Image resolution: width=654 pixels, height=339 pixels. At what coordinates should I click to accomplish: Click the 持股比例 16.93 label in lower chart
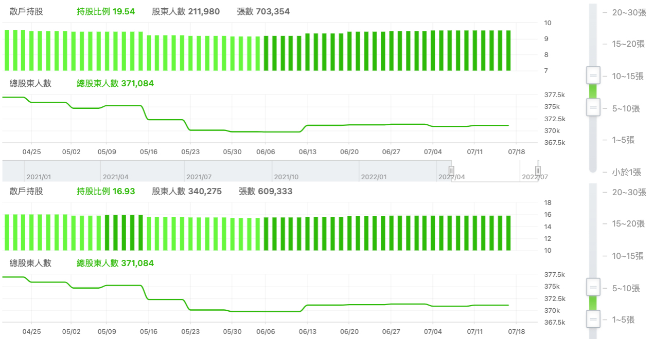click(105, 191)
